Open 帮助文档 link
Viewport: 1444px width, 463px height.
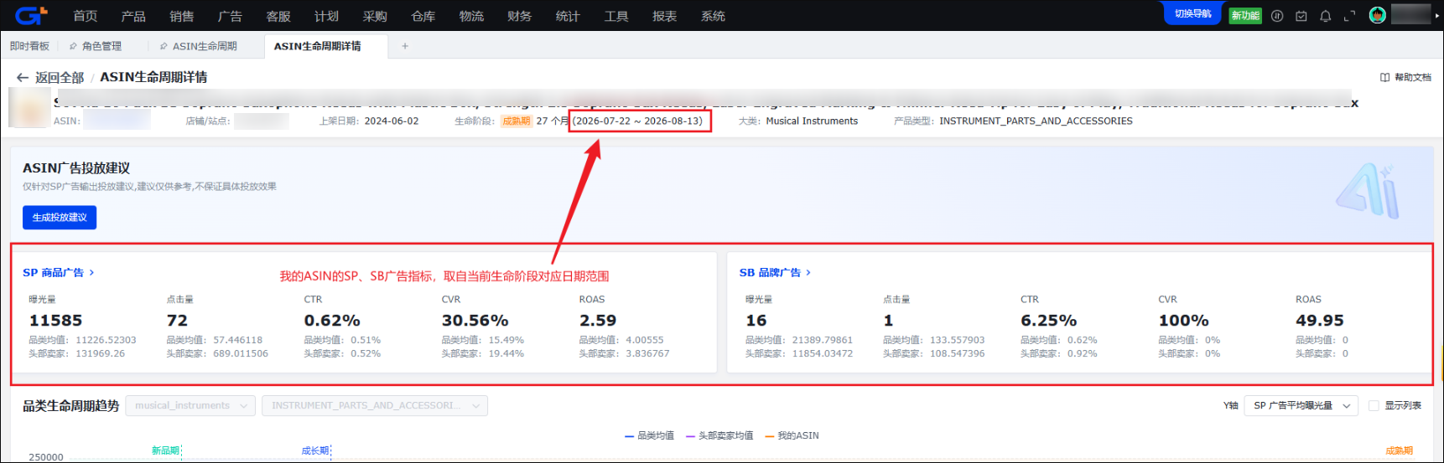(1413, 77)
